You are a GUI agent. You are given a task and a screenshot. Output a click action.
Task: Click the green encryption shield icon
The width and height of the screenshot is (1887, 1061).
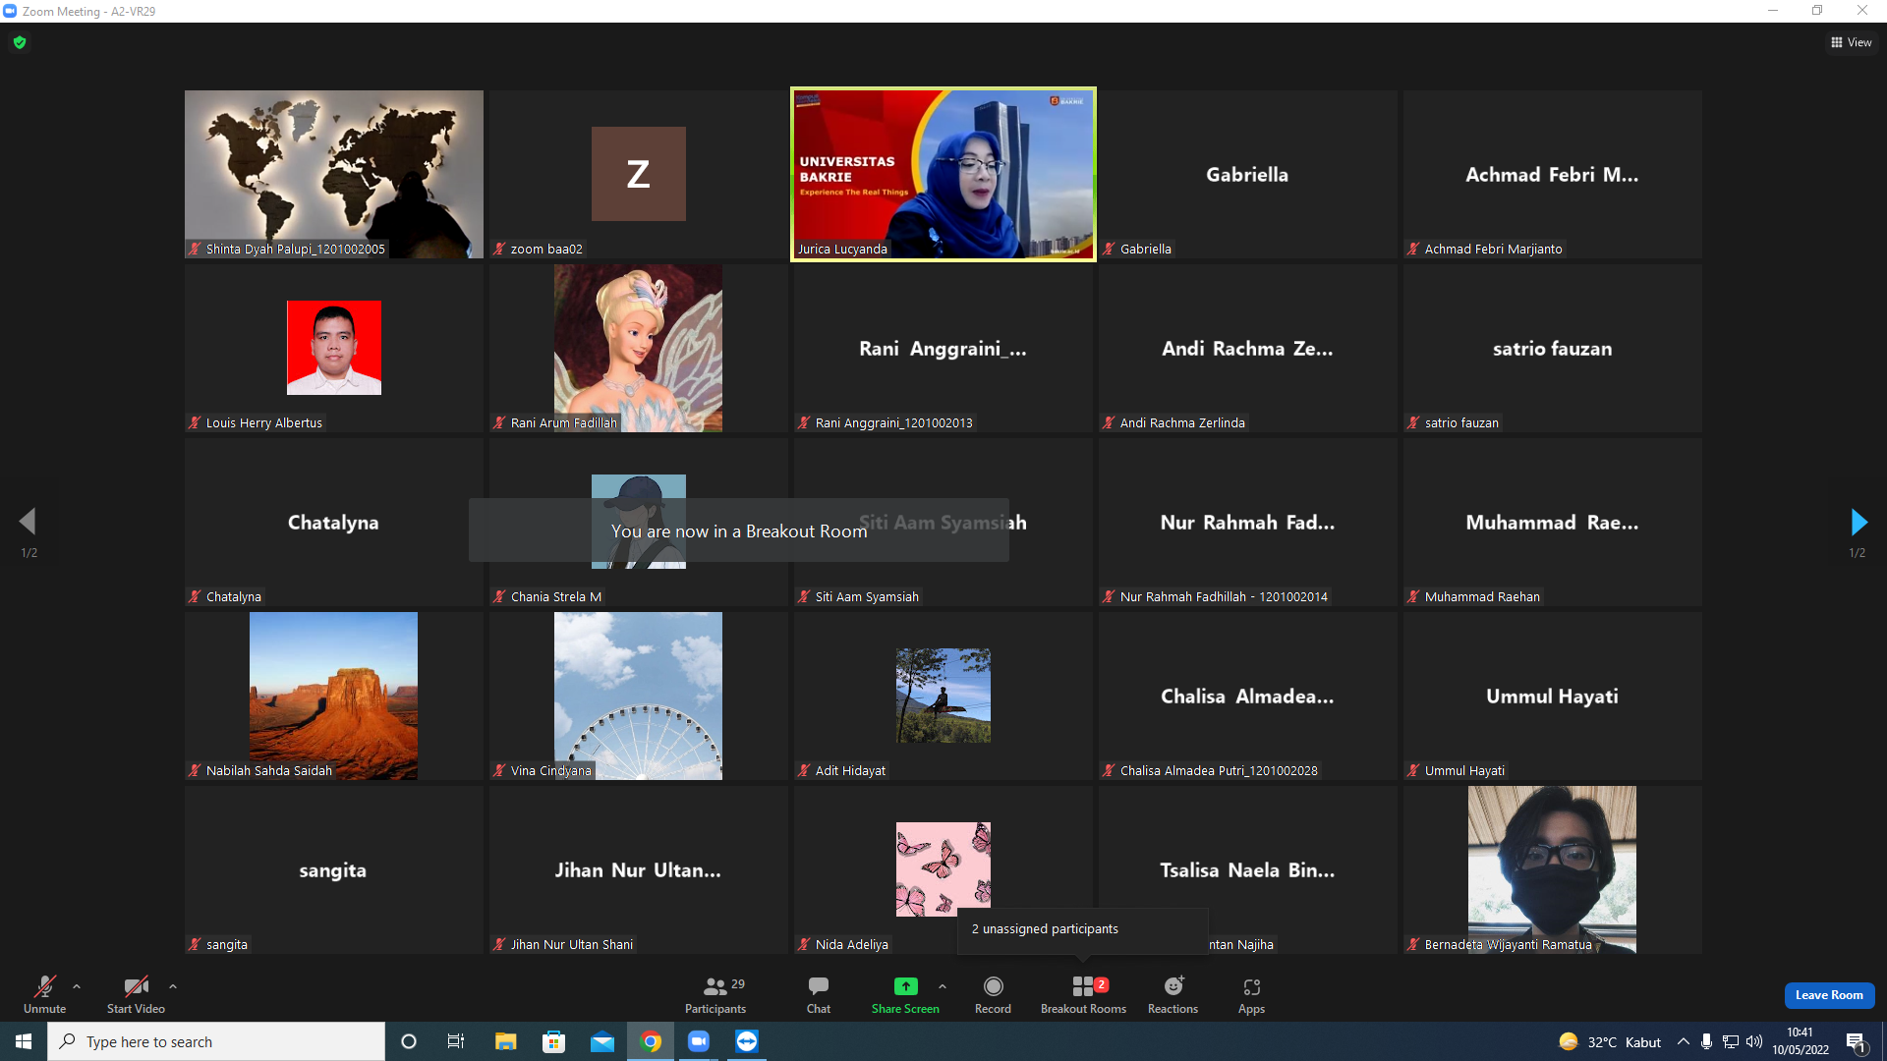(x=20, y=42)
